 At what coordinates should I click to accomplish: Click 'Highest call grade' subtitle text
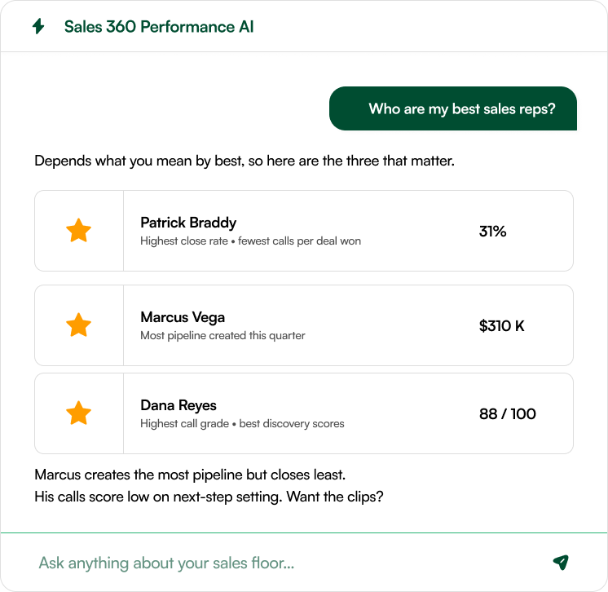(x=184, y=424)
